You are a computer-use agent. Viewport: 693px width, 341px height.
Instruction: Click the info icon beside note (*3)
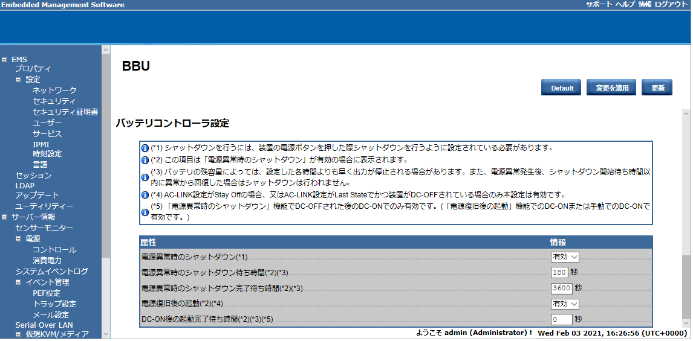pyautogui.click(x=145, y=177)
